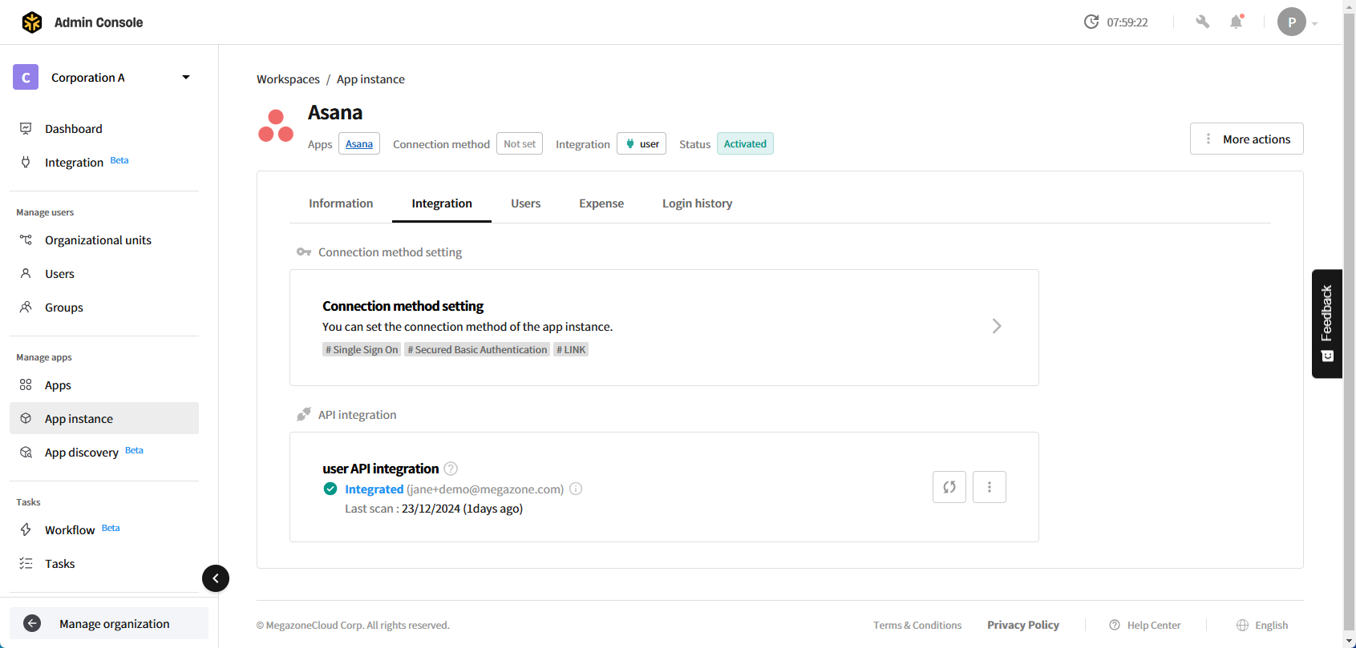The width and height of the screenshot is (1356, 648).
Task: Click the purple C organization badge
Action: (x=26, y=77)
